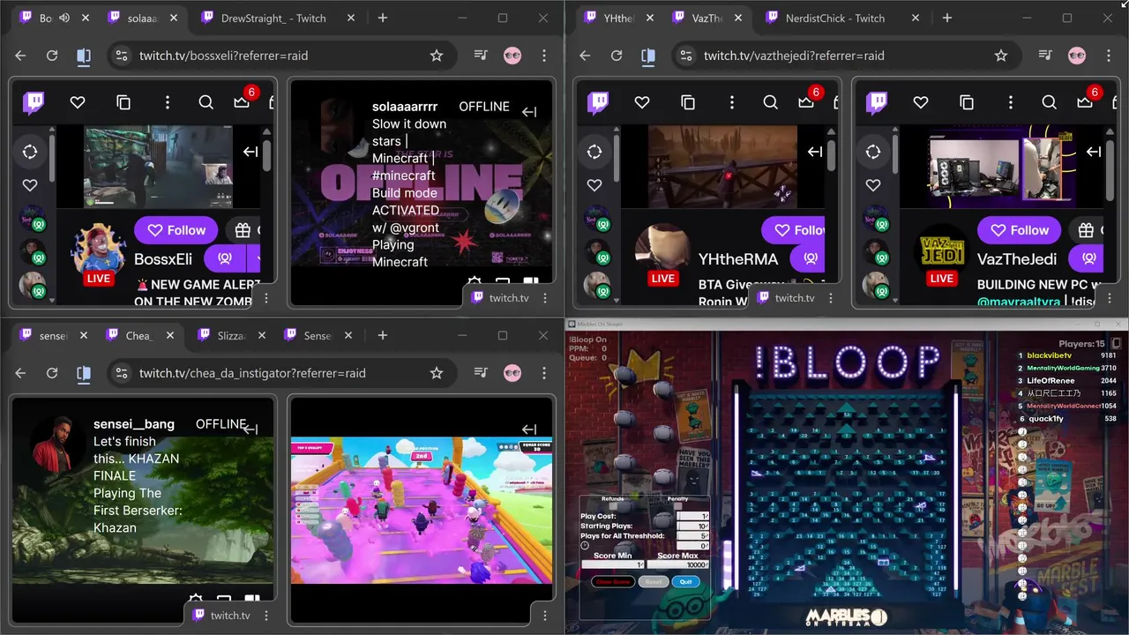This screenshot has height=635, width=1129.
Task: Open search magnifier in VazTheJedi pane
Action: (x=1049, y=103)
